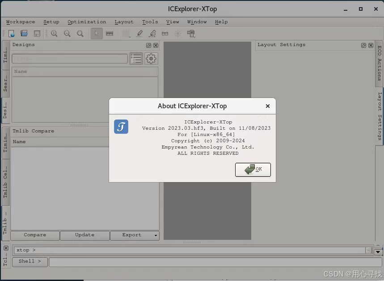Close the Layout Settings panel
Screen dimensions: 384x281
click(371, 45)
